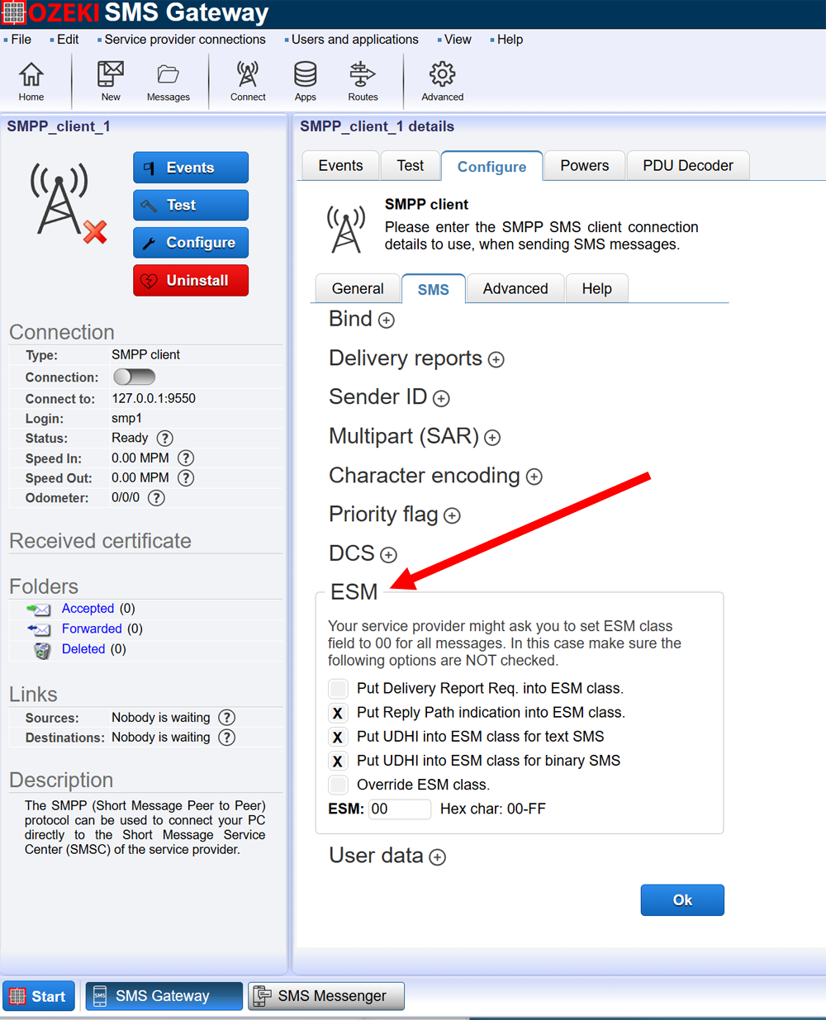Click the Deleted folder trash icon
The image size is (826, 1020).
42,650
